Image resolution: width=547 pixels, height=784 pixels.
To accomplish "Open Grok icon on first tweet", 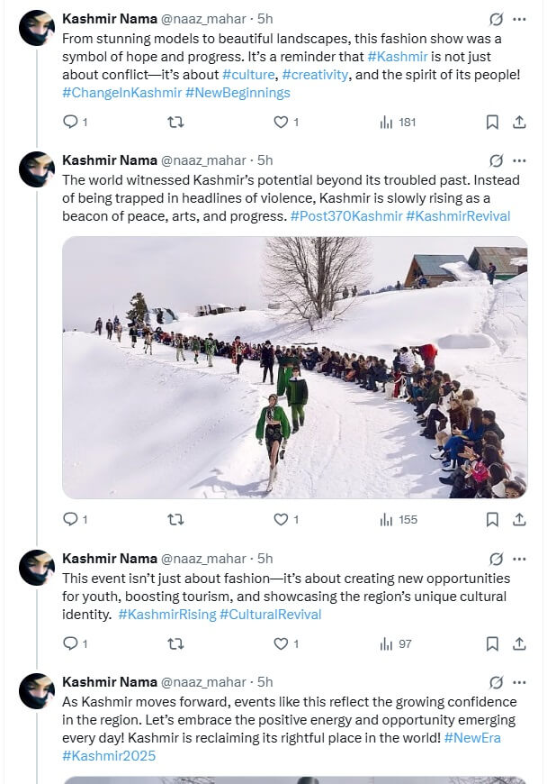I will click(x=495, y=19).
